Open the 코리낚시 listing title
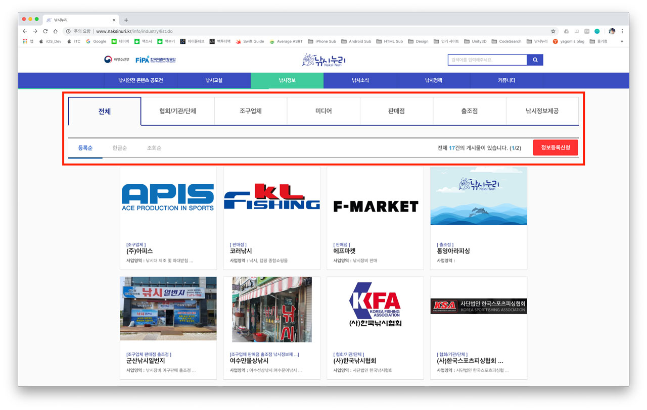The image size is (647, 410). (x=241, y=251)
